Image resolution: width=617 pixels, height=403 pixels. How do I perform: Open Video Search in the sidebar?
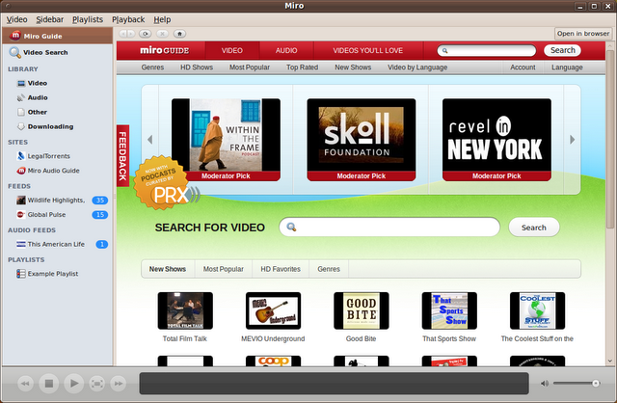57,52
